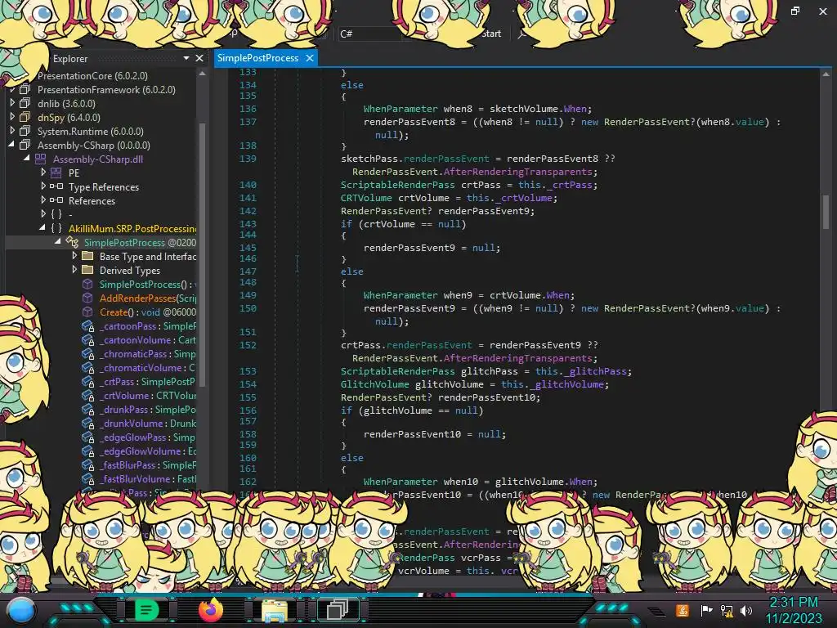837x628 pixels.
Task: Click the References node icon
Action: click(56, 200)
